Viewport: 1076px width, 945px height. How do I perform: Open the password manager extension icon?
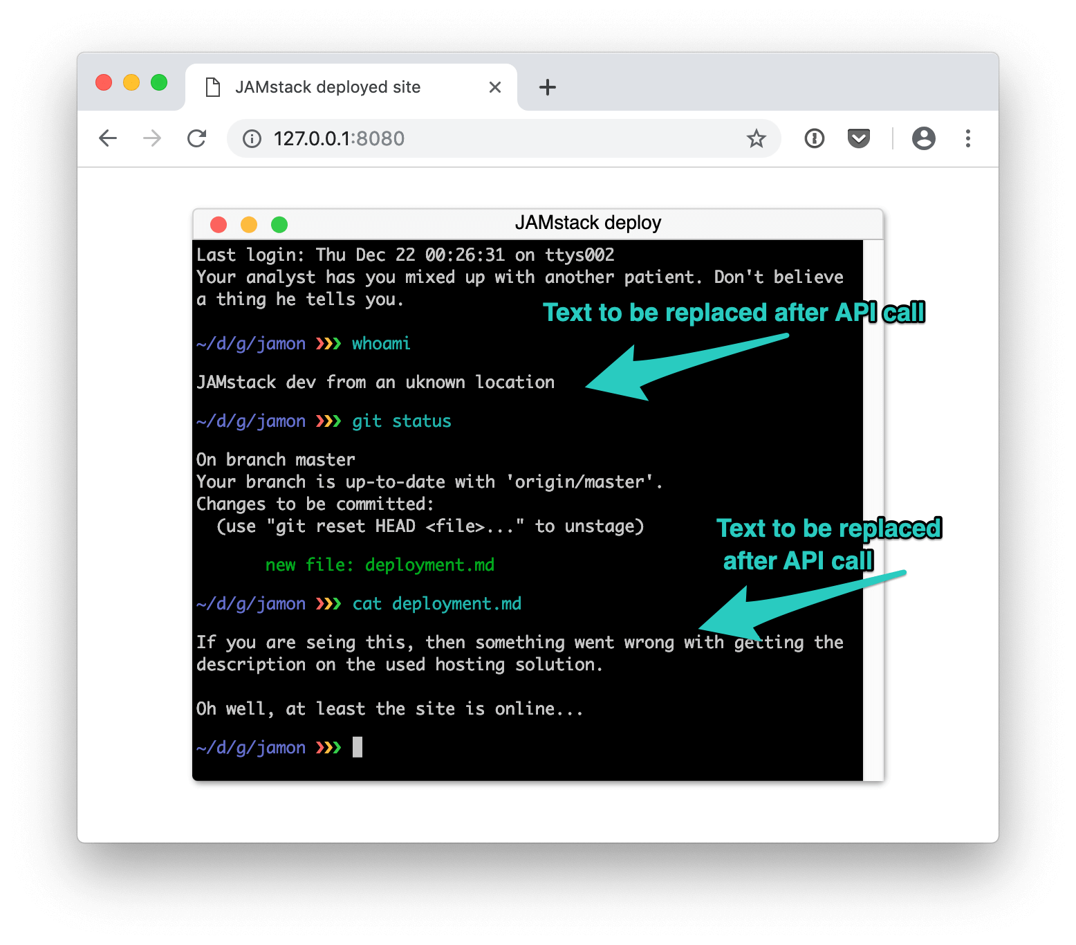tap(815, 138)
